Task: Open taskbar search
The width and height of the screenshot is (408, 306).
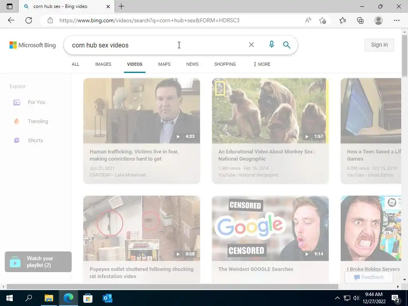Action: pos(29,298)
